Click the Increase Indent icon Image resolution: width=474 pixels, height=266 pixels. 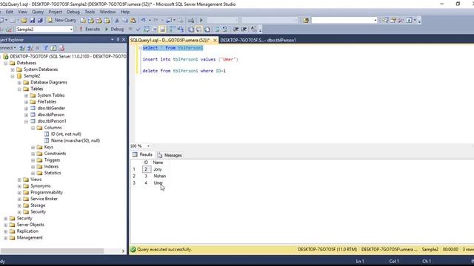click(244, 30)
